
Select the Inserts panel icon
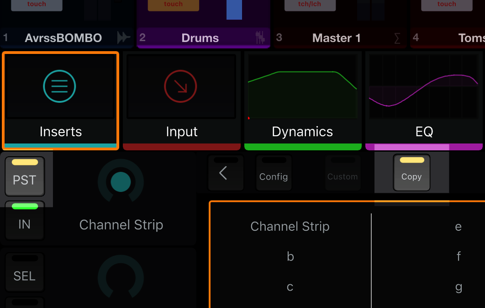(x=60, y=86)
